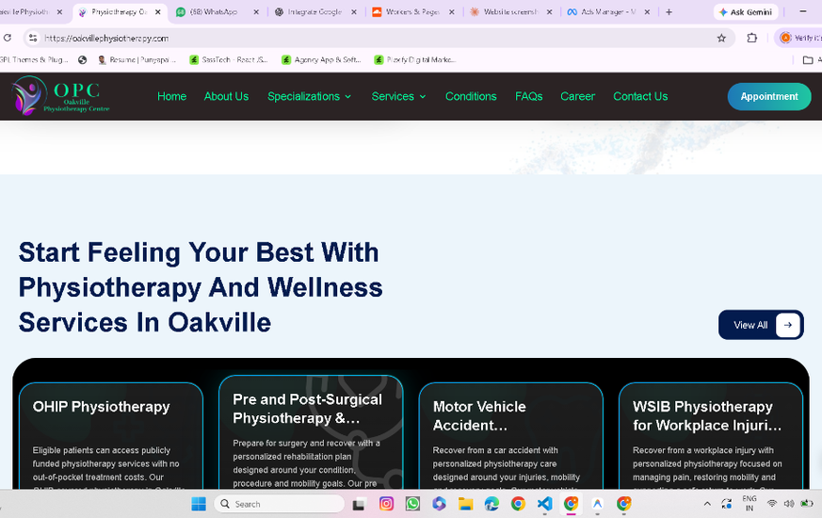Image resolution: width=822 pixels, height=518 pixels.
Task: Close the Website screenshot tab
Action: [x=549, y=11]
